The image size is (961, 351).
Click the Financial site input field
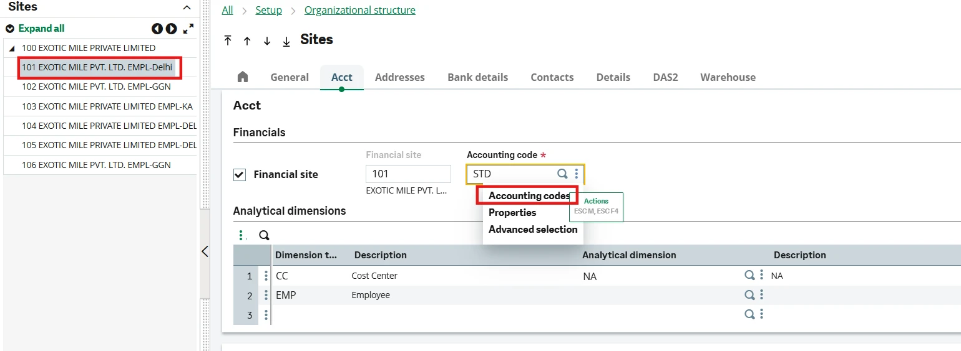click(x=408, y=174)
